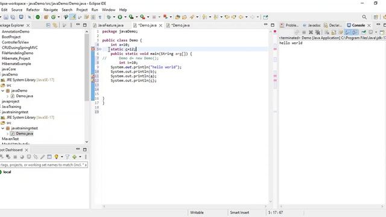Click the green Boot Dashboard relaunch icon
This screenshot has height=217, width=386.
[37, 17]
